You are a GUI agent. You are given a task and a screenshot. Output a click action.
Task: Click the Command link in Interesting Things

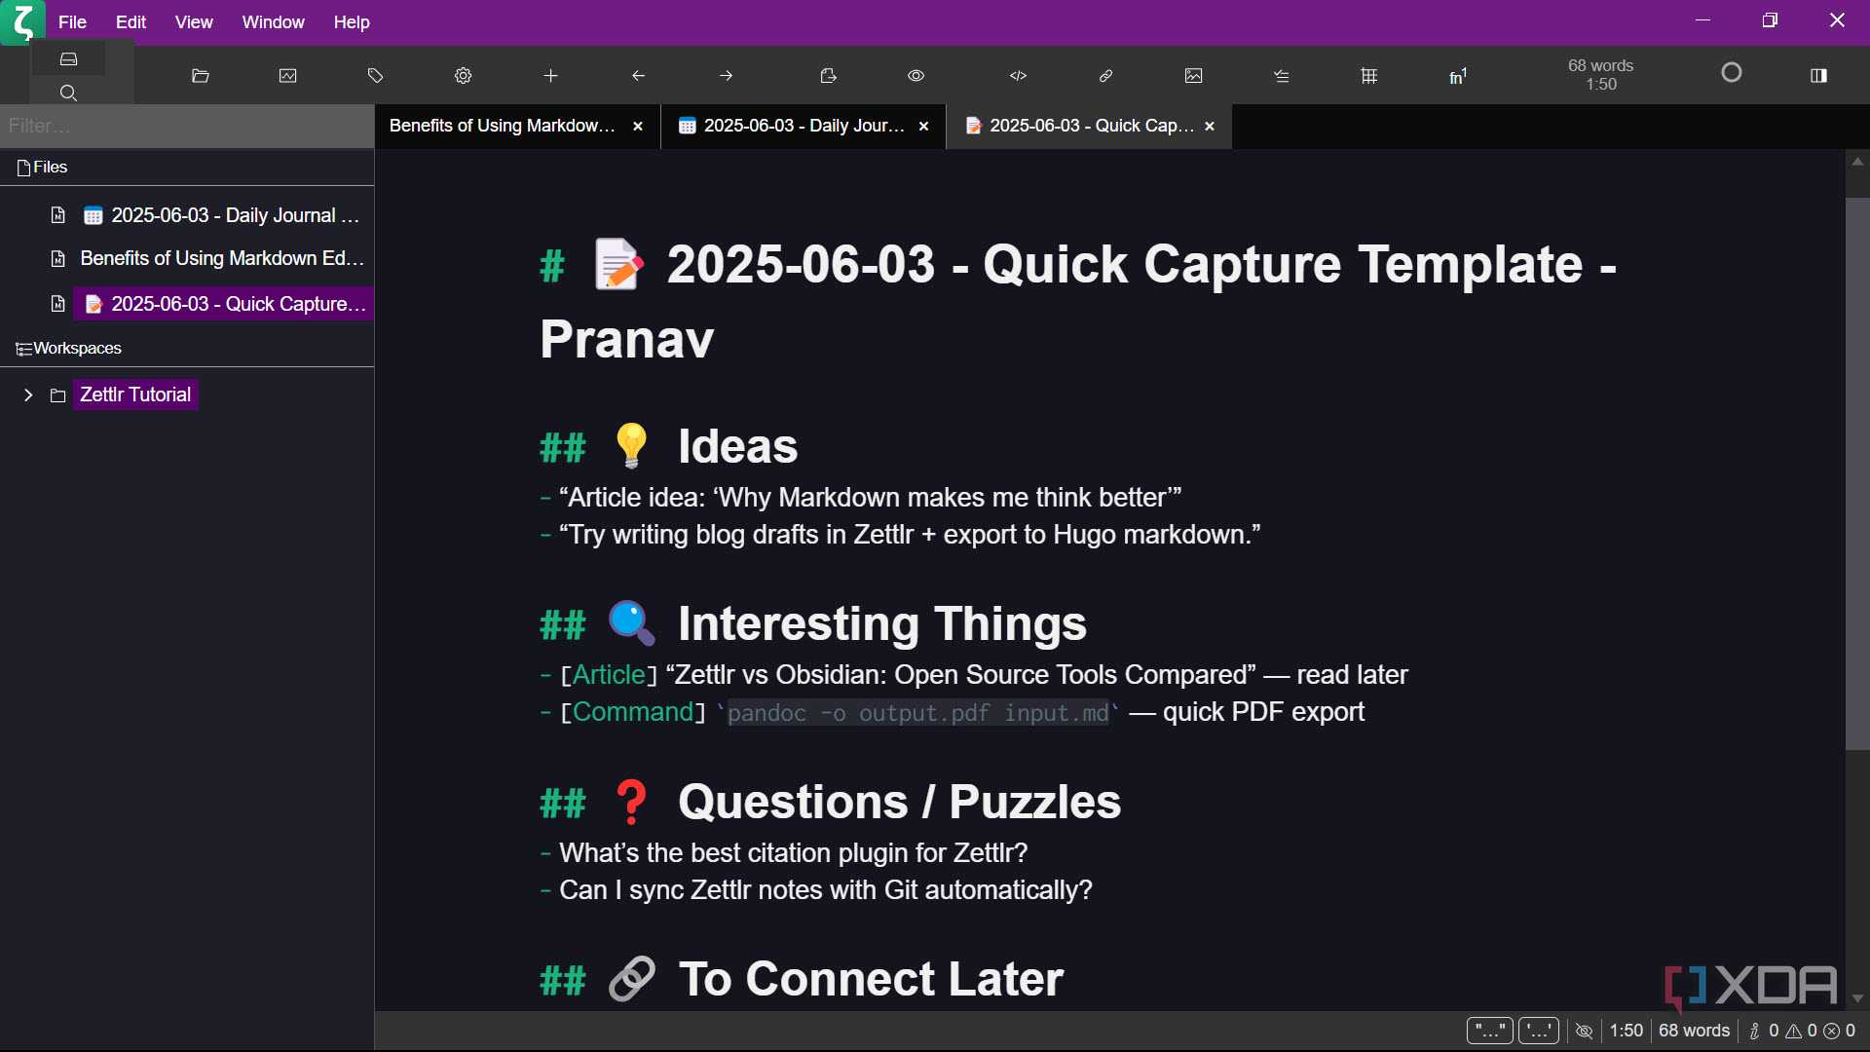(633, 712)
